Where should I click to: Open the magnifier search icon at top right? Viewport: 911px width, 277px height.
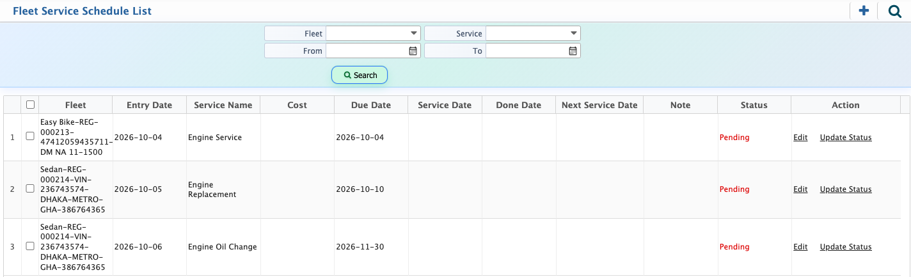[895, 11]
